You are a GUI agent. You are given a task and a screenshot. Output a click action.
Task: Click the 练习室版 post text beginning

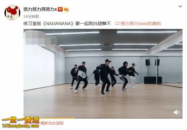point(32,24)
